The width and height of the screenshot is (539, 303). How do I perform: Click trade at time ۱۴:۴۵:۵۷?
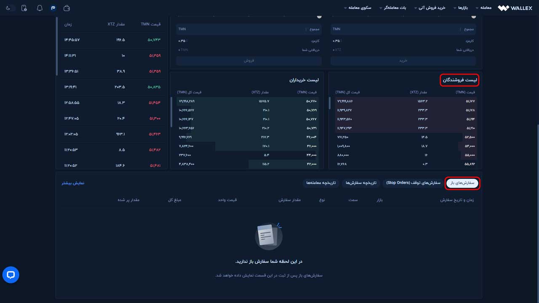112,40
